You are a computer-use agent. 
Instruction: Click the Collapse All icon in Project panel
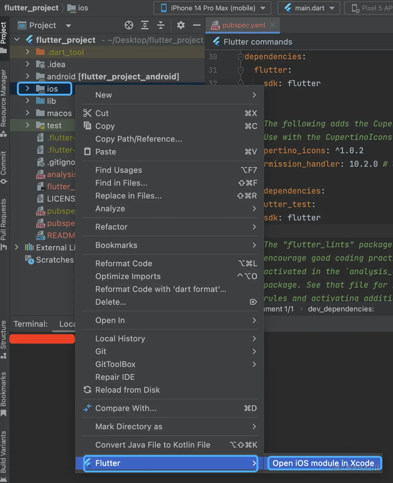click(161, 25)
